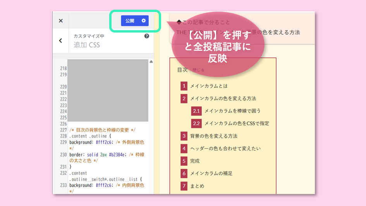Open TOC item まとめ
The image size is (366, 206).
click(197, 186)
